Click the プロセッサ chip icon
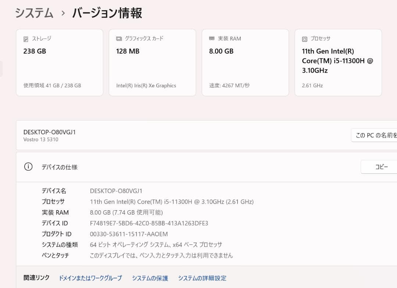This screenshot has width=397, height=288. pos(304,38)
